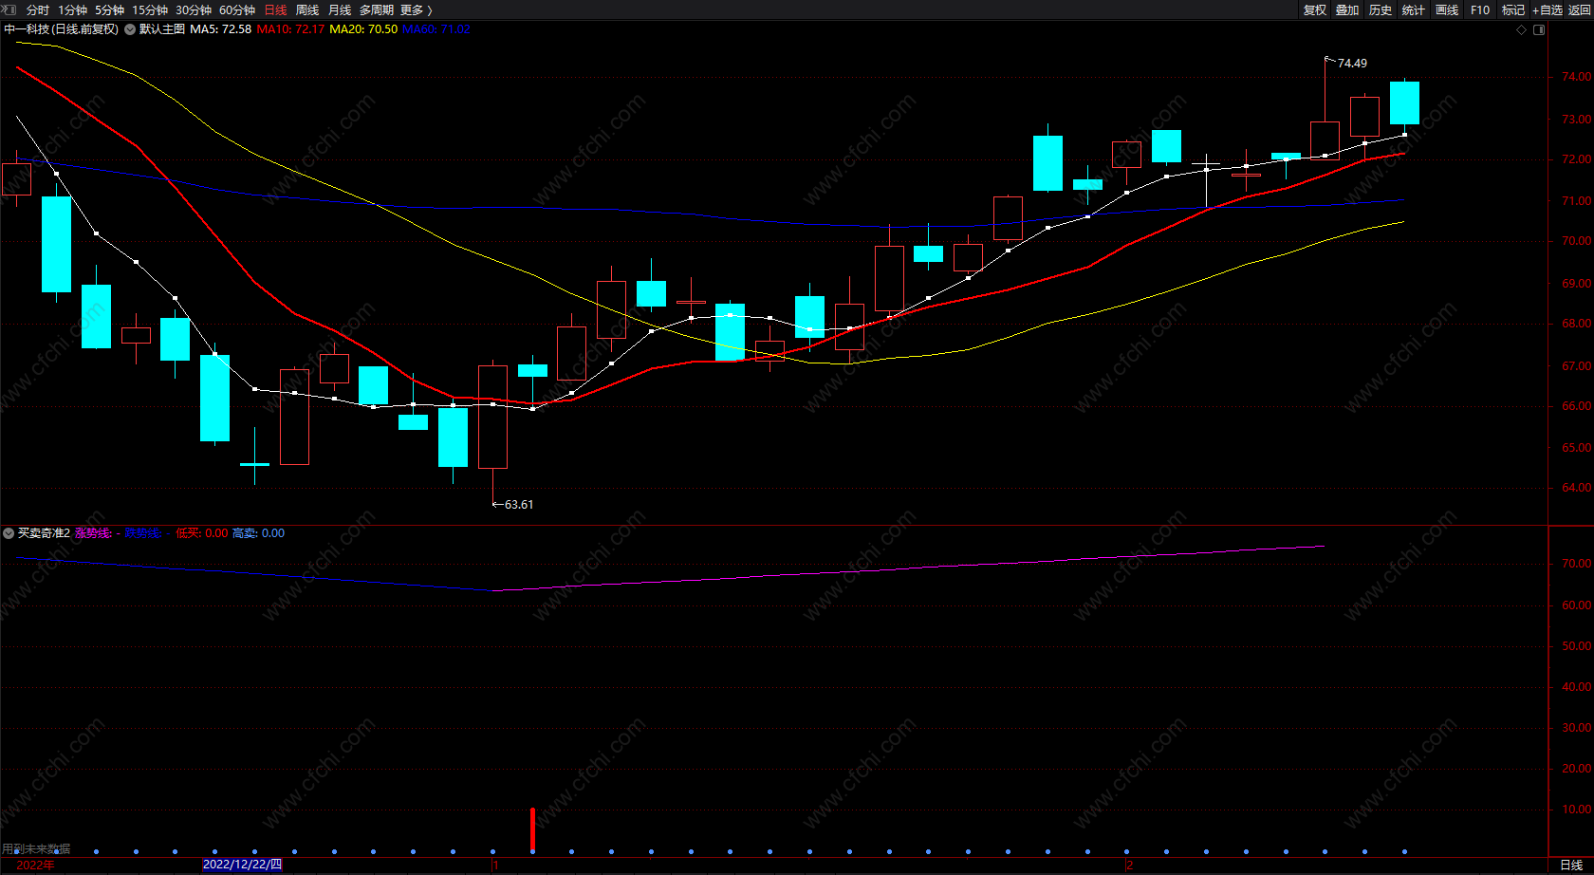1594x875 pixels.
Task: Switch to 月线 monthly tab
Action: point(340,9)
